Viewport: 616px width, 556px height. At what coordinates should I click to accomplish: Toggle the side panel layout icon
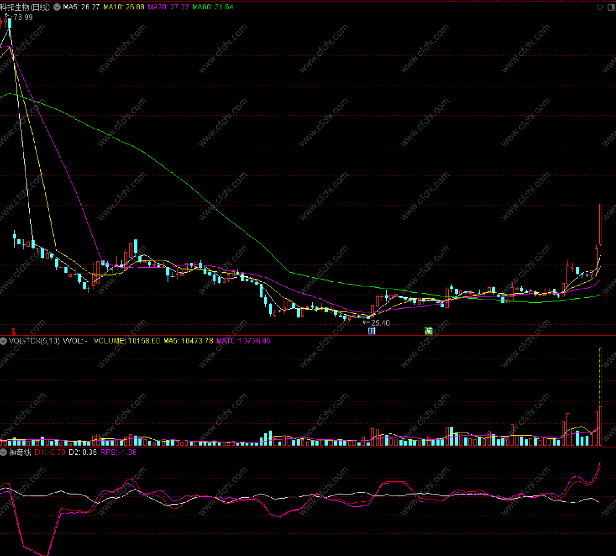point(611,7)
